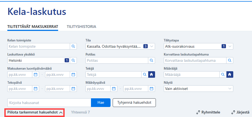Image resolution: width=252 pixels, height=117 pixels.
Task: Open the Näytä dropdown showing Vain aktiiviset
Action: [199, 89]
